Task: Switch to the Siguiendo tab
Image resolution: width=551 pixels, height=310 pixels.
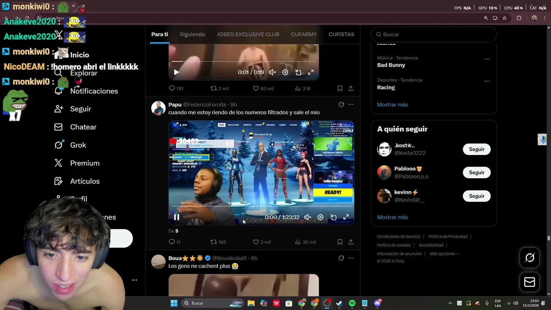Action: tap(192, 34)
